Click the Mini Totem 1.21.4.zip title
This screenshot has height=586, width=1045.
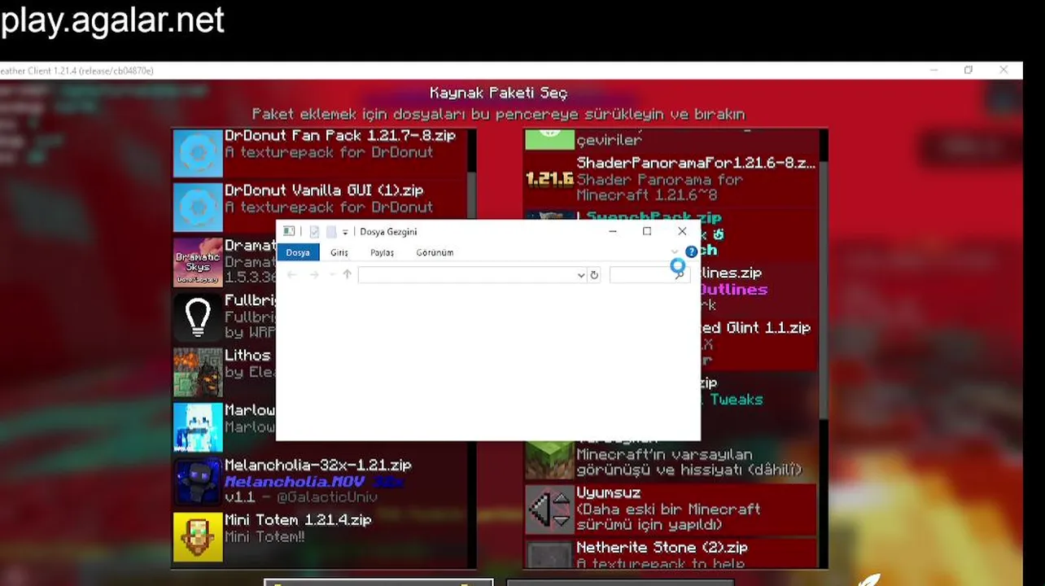click(x=299, y=519)
